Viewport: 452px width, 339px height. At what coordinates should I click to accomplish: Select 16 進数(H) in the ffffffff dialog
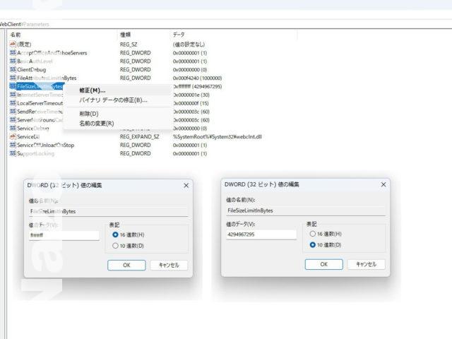[116, 234]
